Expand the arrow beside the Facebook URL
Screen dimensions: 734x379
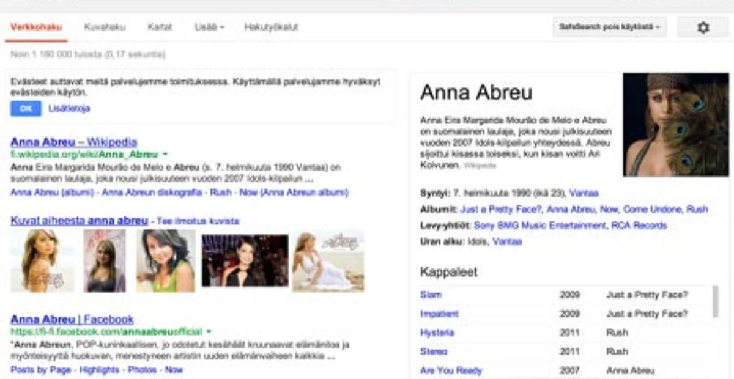209,332
